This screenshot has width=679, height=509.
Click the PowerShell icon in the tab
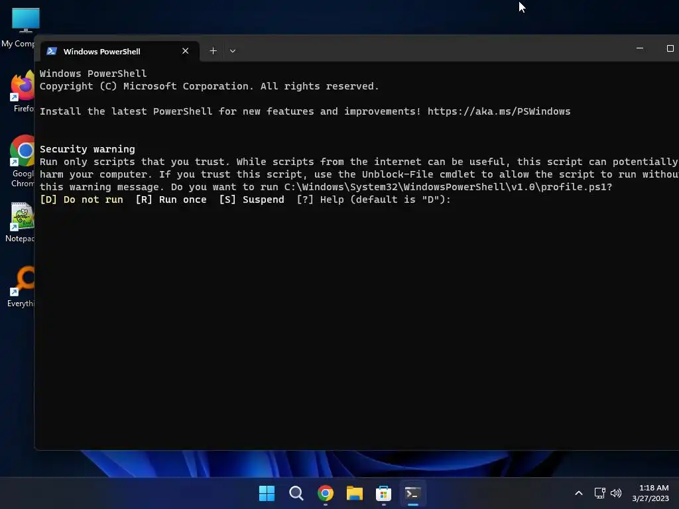click(52, 51)
